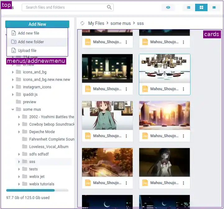Click the webix jet folder icon
The width and height of the screenshot is (224, 209).
[25, 176]
